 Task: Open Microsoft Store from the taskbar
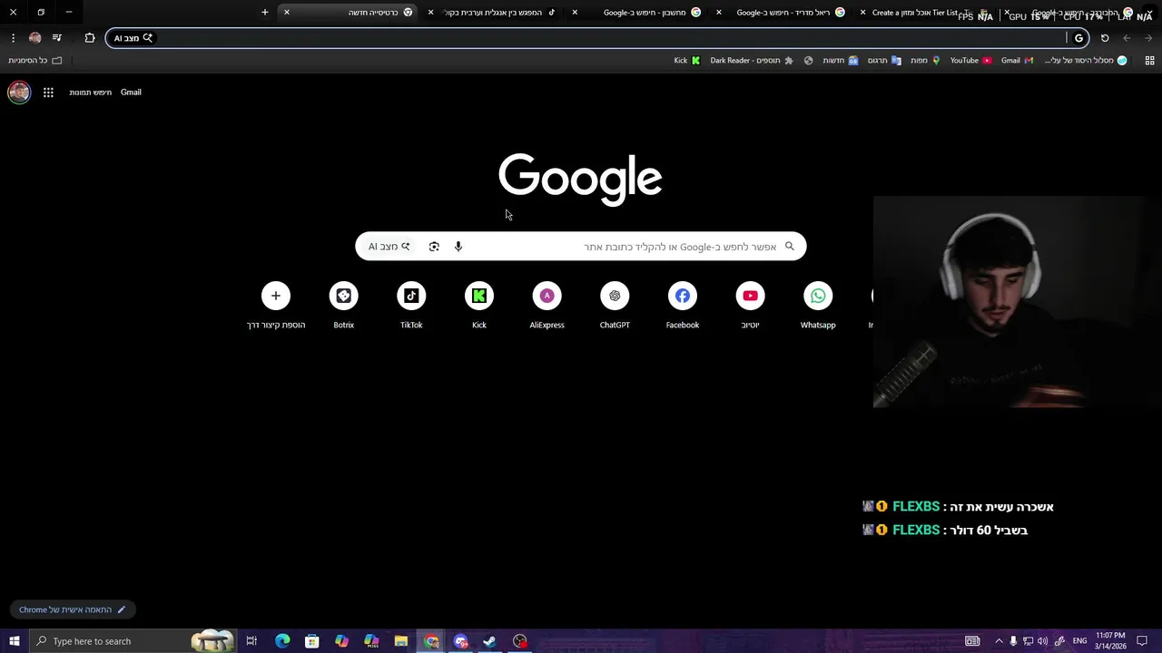[312, 641]
